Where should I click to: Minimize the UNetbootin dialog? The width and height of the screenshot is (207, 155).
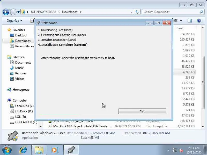(x=150, y=23)
